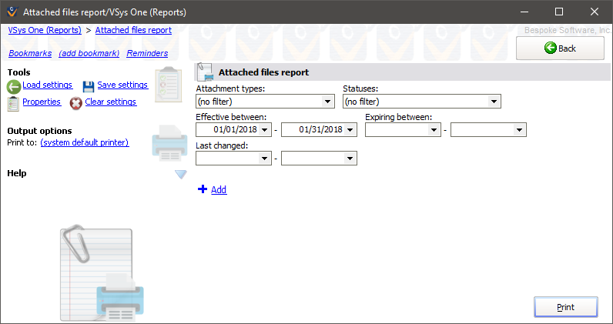This screenshot has height=324, width=613.
Task: Click the Save settings floppy disk icon
Action: coord(89,86)
